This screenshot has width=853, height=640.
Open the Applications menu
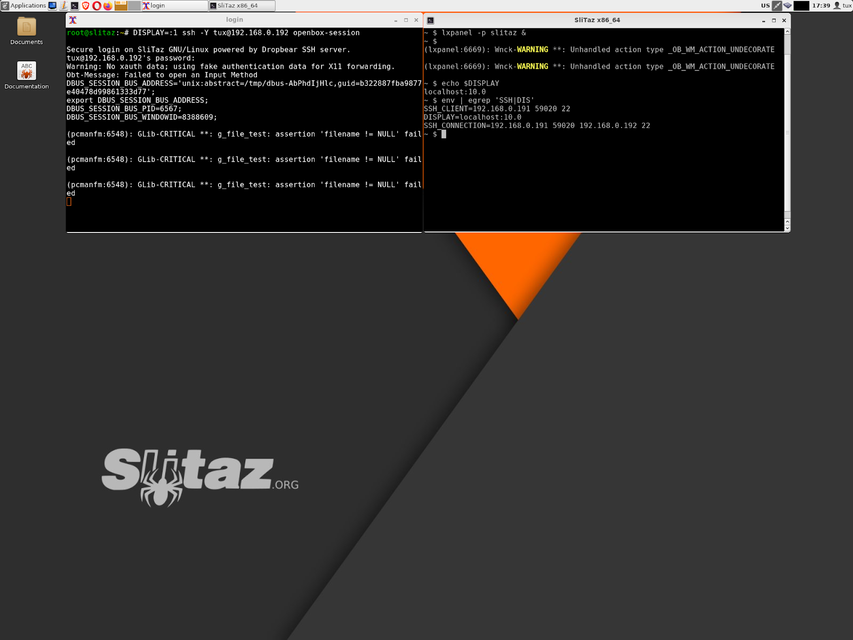click(x=23, y=5)
